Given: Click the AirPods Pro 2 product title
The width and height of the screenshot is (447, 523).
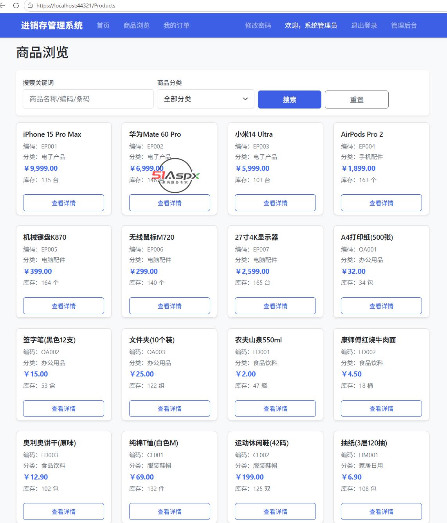Looking at the screenshot, I should pyautogui.click(x=362, y=134).
